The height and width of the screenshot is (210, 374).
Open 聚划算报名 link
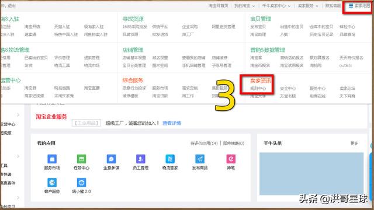click(320, 58)
